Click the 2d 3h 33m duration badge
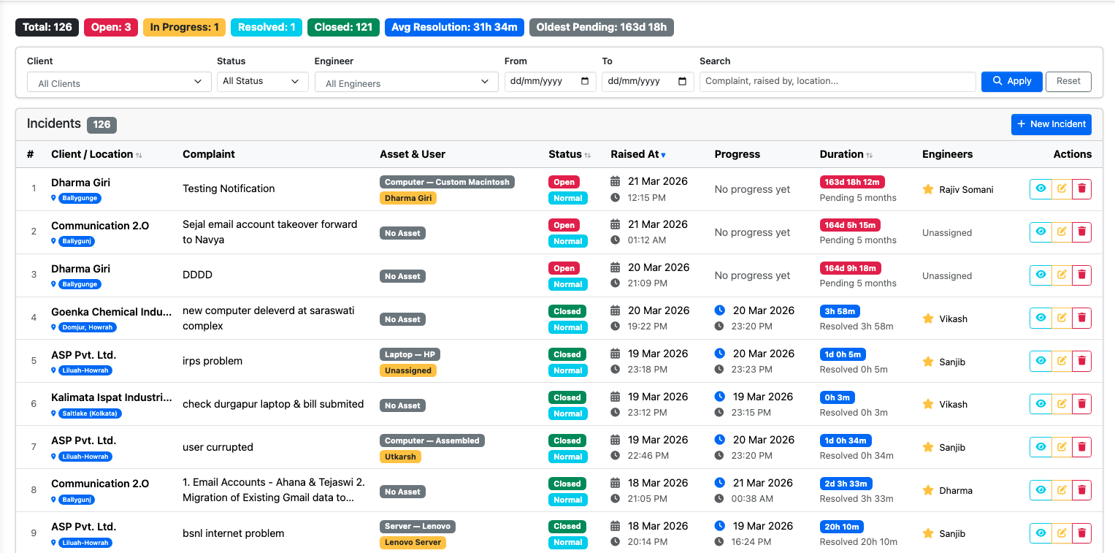This screenshot has height=553, width=1115. (846, 484)
